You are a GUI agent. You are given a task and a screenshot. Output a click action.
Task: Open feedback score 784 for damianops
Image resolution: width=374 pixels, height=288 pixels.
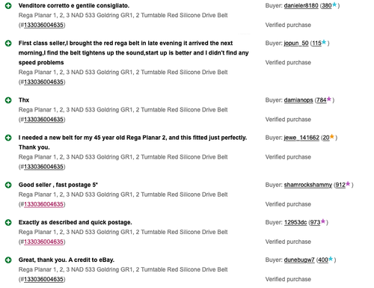point(322,100)
